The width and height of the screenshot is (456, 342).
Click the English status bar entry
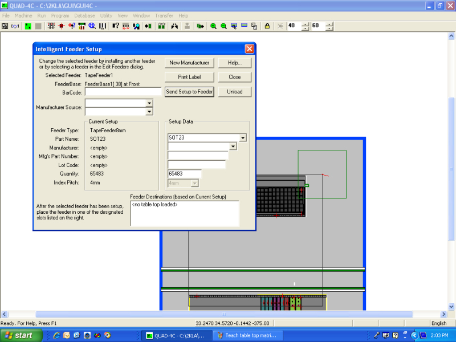pos(439,323)
